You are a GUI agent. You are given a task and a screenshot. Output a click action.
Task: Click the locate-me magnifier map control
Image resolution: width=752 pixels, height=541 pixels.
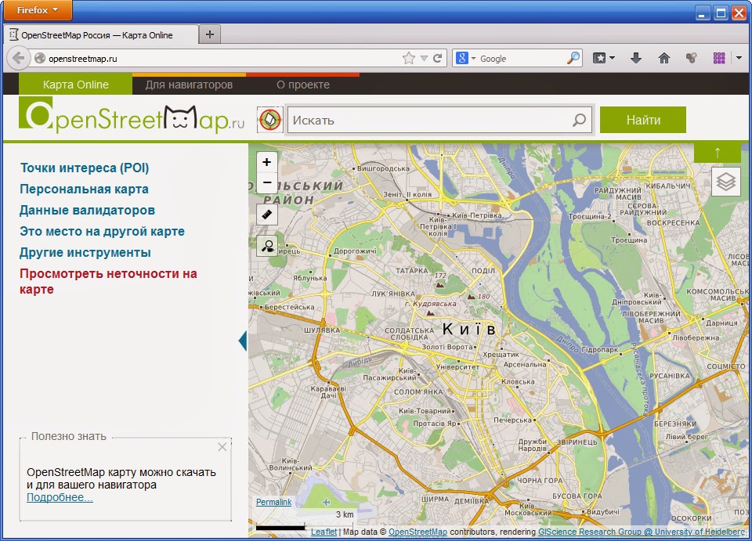267,246
